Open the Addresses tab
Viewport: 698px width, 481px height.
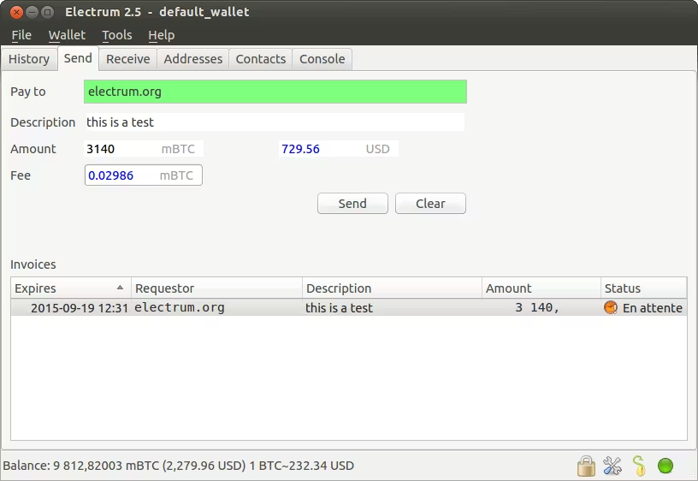click(x=193, y=59)
